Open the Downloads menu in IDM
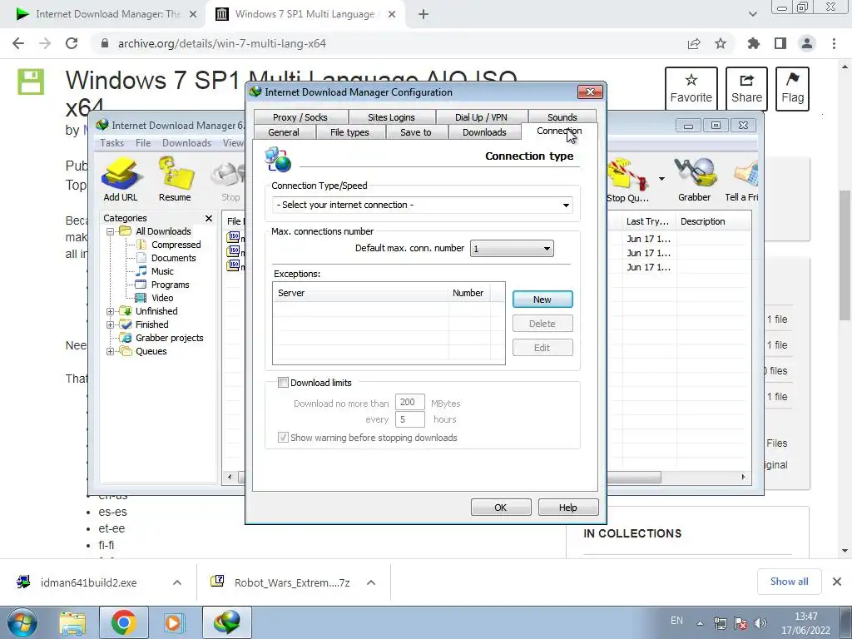Screen dimensions: 852x639 [186, 143]
